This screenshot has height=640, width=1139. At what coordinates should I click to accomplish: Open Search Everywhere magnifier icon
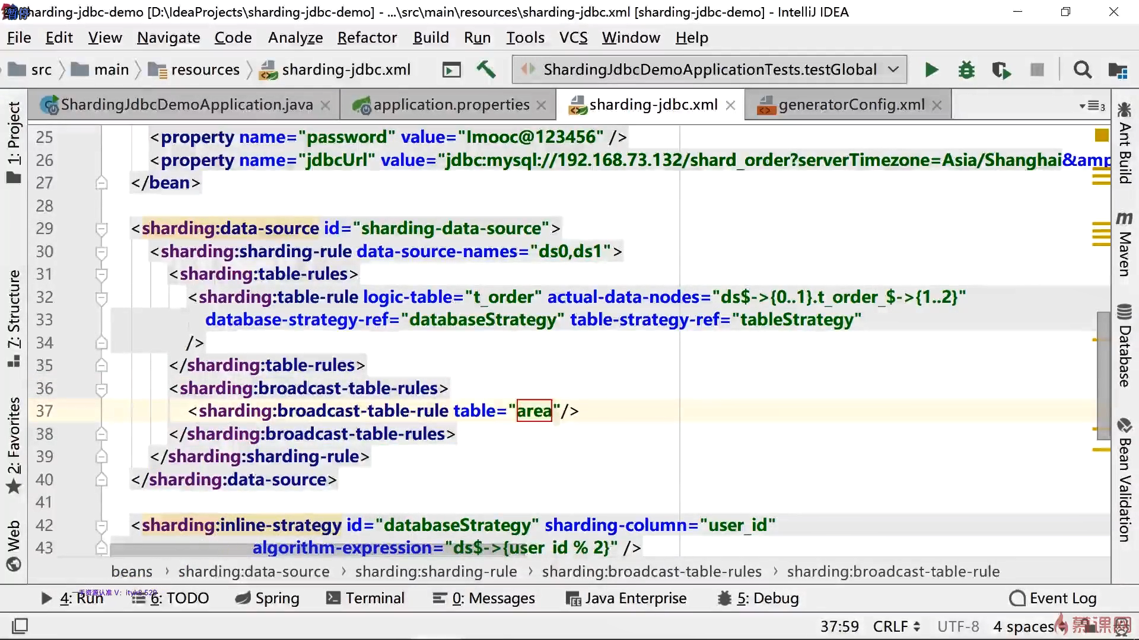click(1082, 70)
